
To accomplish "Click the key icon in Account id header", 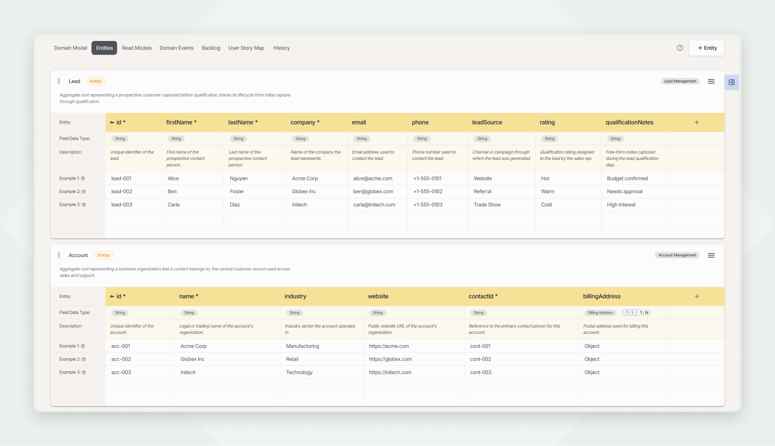I will (x=112, y=296).
